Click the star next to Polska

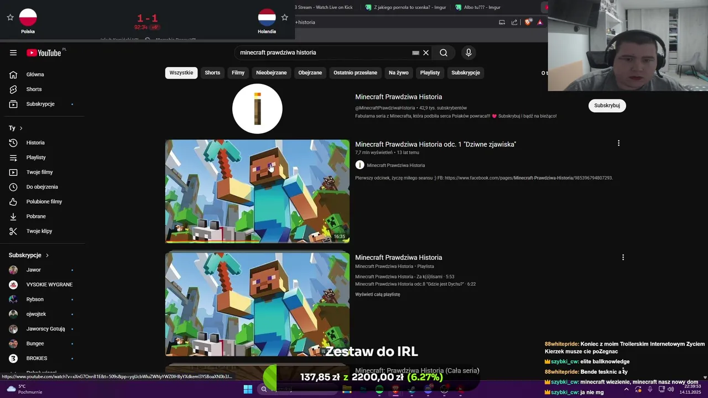pyautogui.click(x=10, y=18)
